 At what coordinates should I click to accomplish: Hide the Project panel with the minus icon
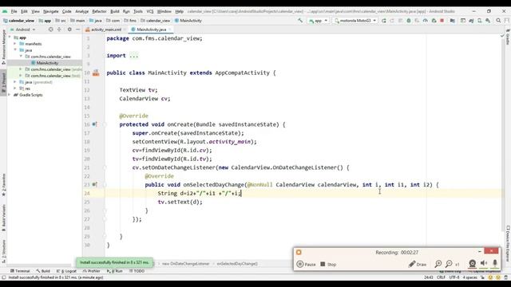(x=77, y=29)
